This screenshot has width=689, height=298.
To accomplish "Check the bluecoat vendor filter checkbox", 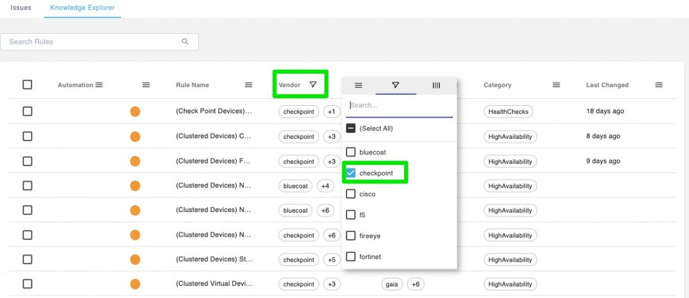I will click(x=351, y=152).
